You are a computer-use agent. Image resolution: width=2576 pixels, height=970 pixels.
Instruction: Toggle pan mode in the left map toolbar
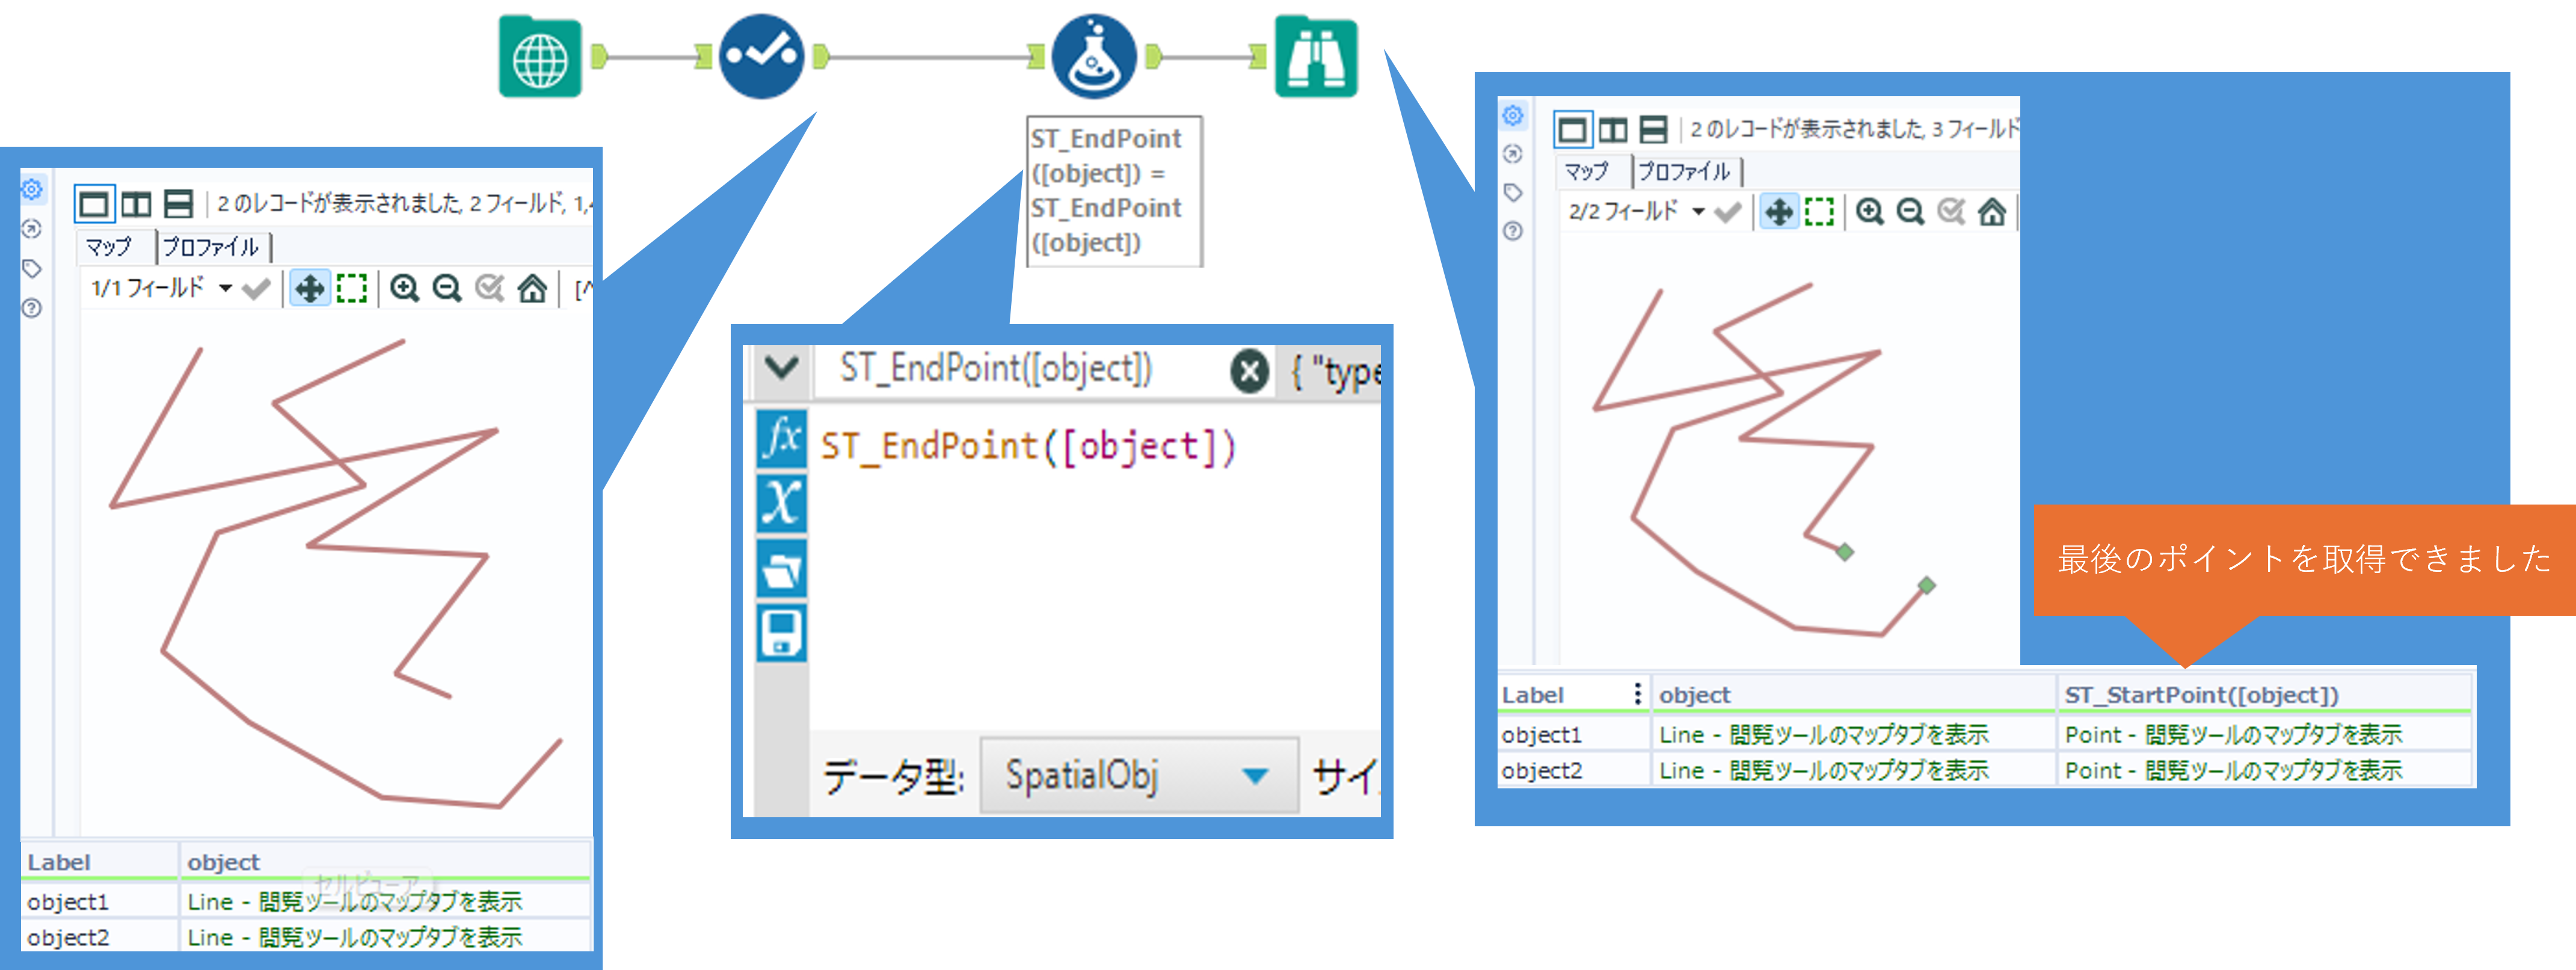[x=310, y=289]
